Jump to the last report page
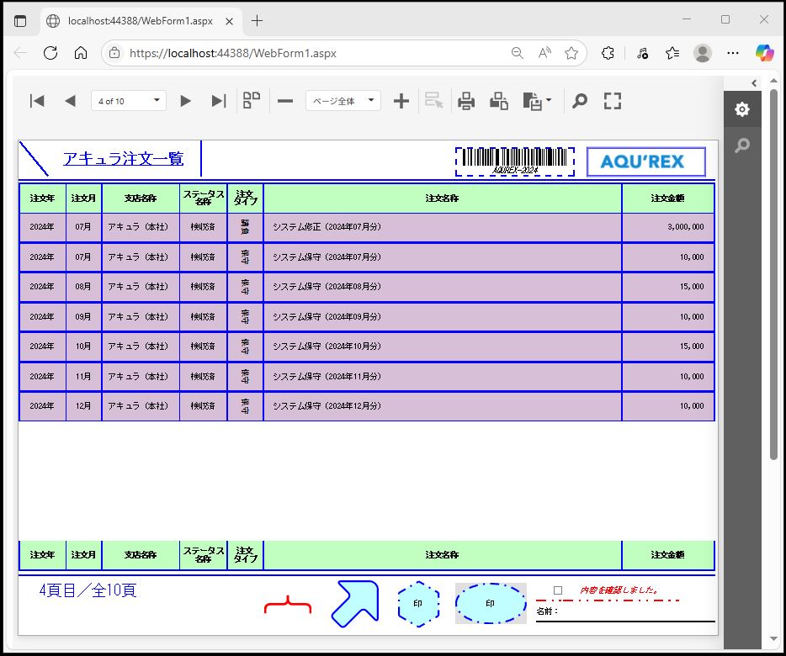 pos(219,101)
